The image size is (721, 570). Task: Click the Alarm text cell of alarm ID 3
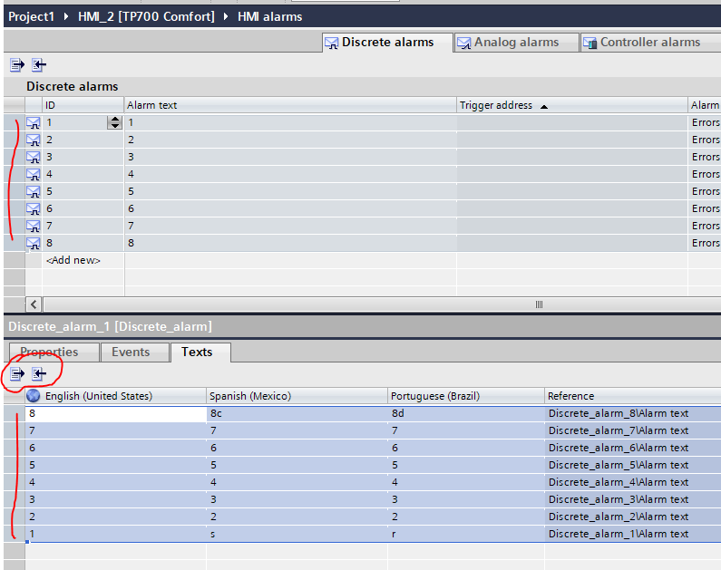(290, 157)
